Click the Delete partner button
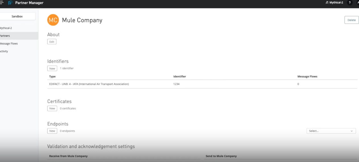The image size is (359, 162). tap(352, 20)
